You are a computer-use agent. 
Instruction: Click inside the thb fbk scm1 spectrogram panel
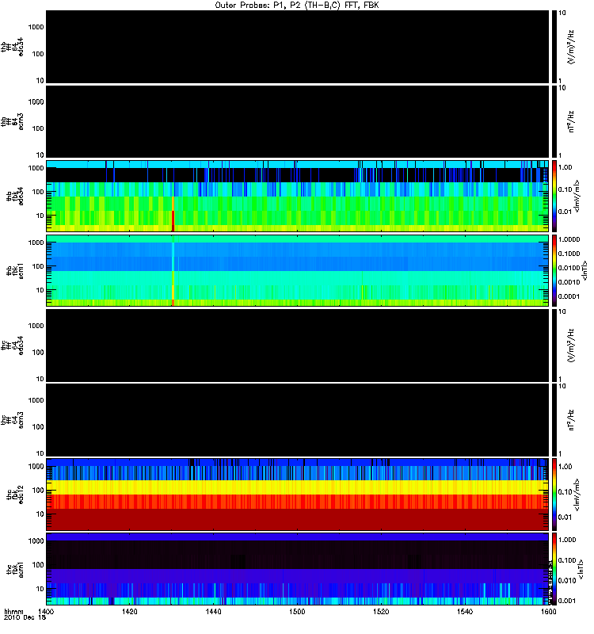(297, 270)
